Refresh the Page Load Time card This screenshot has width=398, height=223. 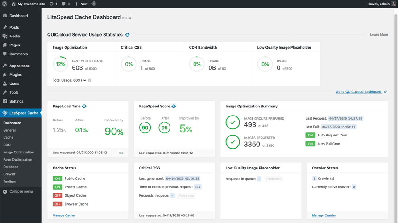coord(84,106)
